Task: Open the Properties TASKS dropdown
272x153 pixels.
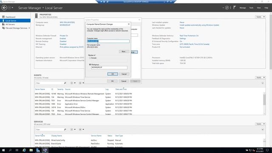Action: [x=260, y=17]
